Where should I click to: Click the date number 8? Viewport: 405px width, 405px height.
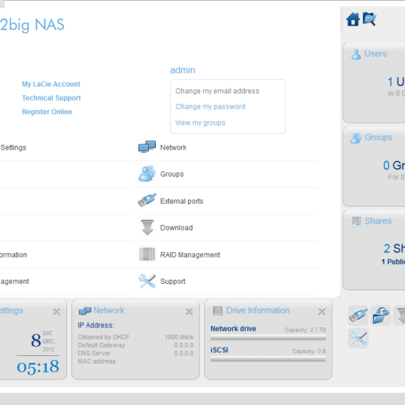point(36,340)
